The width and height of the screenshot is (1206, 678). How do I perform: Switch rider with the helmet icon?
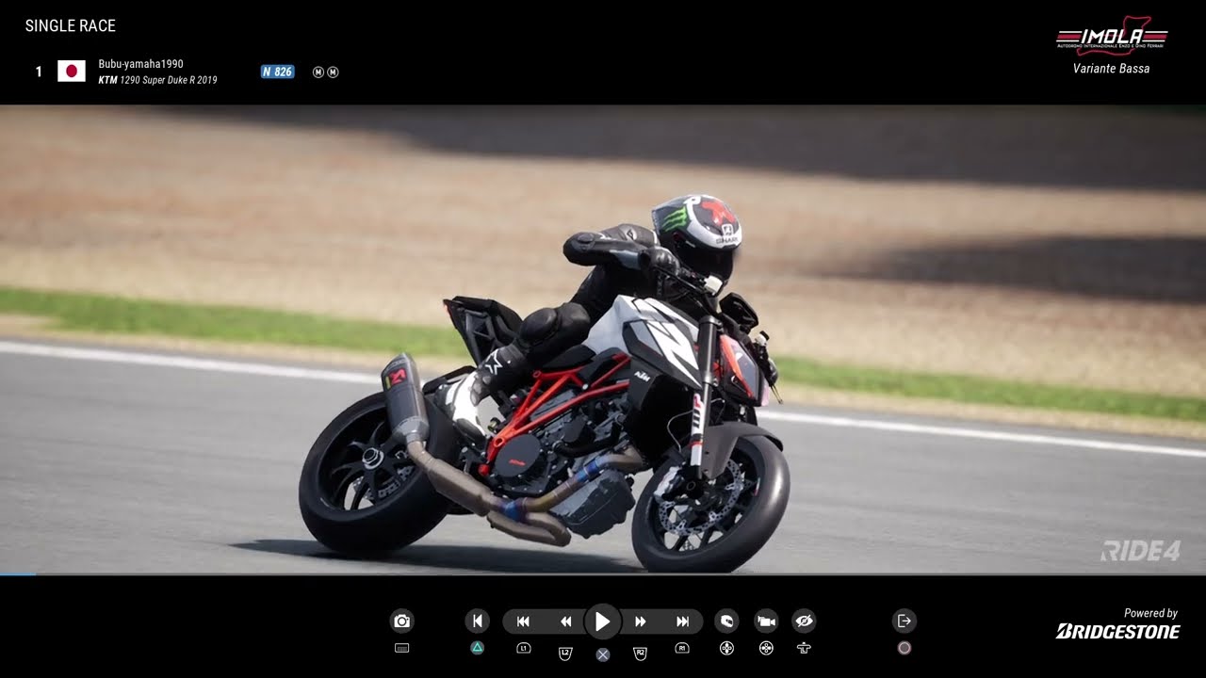tap(726, 621)
